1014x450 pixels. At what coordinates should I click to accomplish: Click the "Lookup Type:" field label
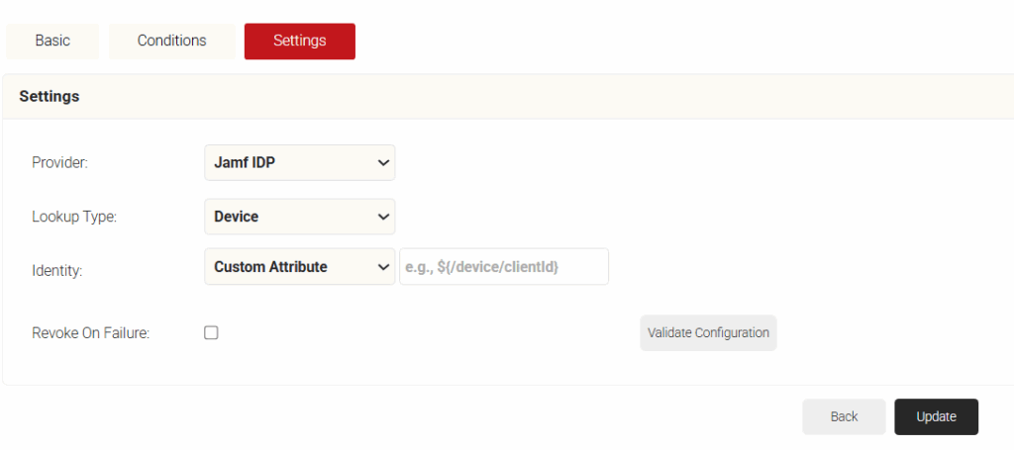coord(74,217)
